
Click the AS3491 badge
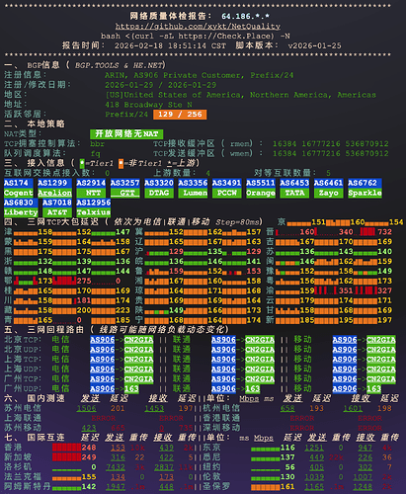[227, 183]
